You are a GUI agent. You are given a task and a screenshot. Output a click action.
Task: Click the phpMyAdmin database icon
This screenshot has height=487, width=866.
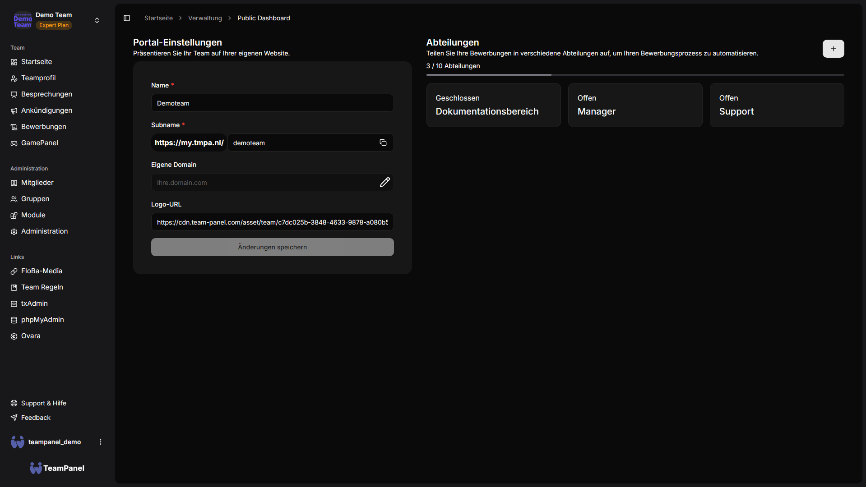click(14, 320)
